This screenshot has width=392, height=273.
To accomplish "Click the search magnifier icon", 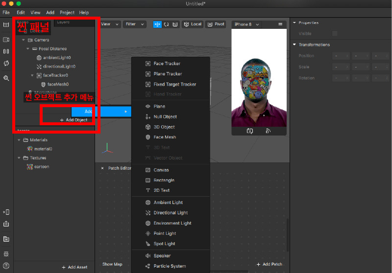I will click(x=6, y=78).
